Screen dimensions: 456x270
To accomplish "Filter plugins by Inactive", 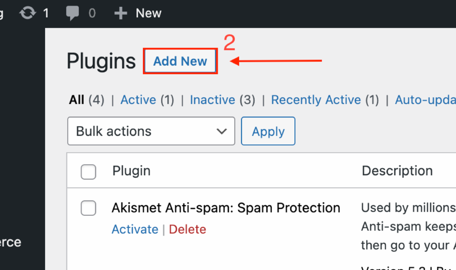I will pyautogui.click(x=212, y=100).
